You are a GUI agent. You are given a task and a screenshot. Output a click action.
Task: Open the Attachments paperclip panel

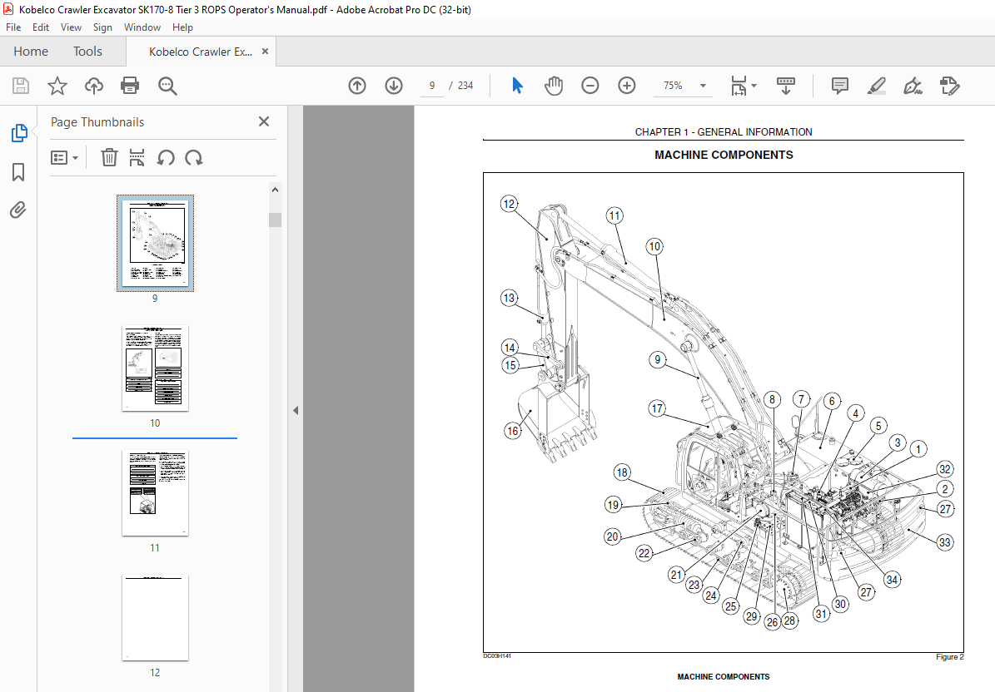click(x=18, y=210)
